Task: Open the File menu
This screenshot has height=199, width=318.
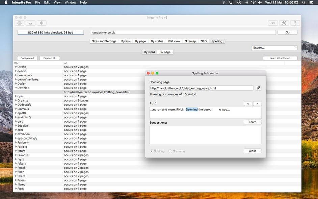Action: (37, 2)
